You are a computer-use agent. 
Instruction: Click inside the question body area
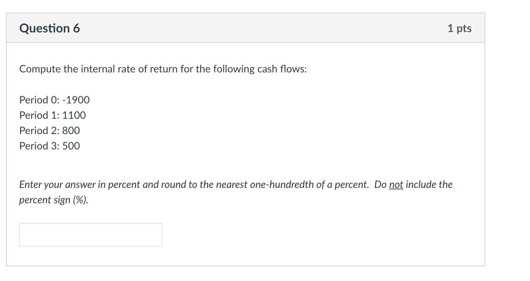click(246, 157)
